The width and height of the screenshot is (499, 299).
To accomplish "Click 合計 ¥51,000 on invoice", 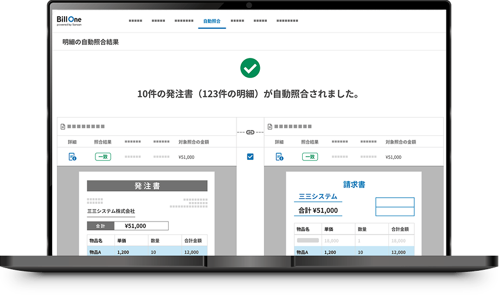I will (318, 210).
